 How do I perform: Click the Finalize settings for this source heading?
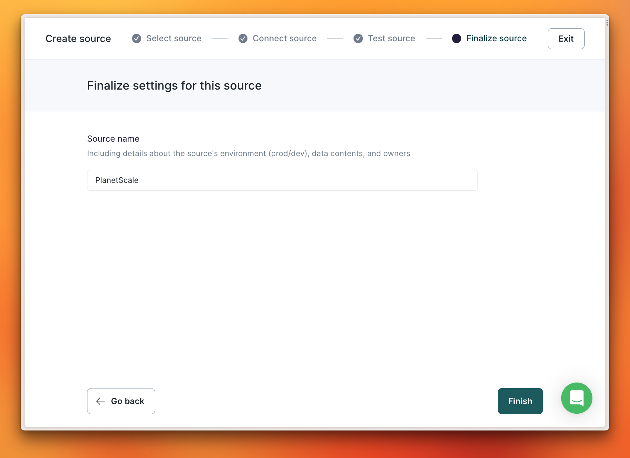(x=174, y=86)
